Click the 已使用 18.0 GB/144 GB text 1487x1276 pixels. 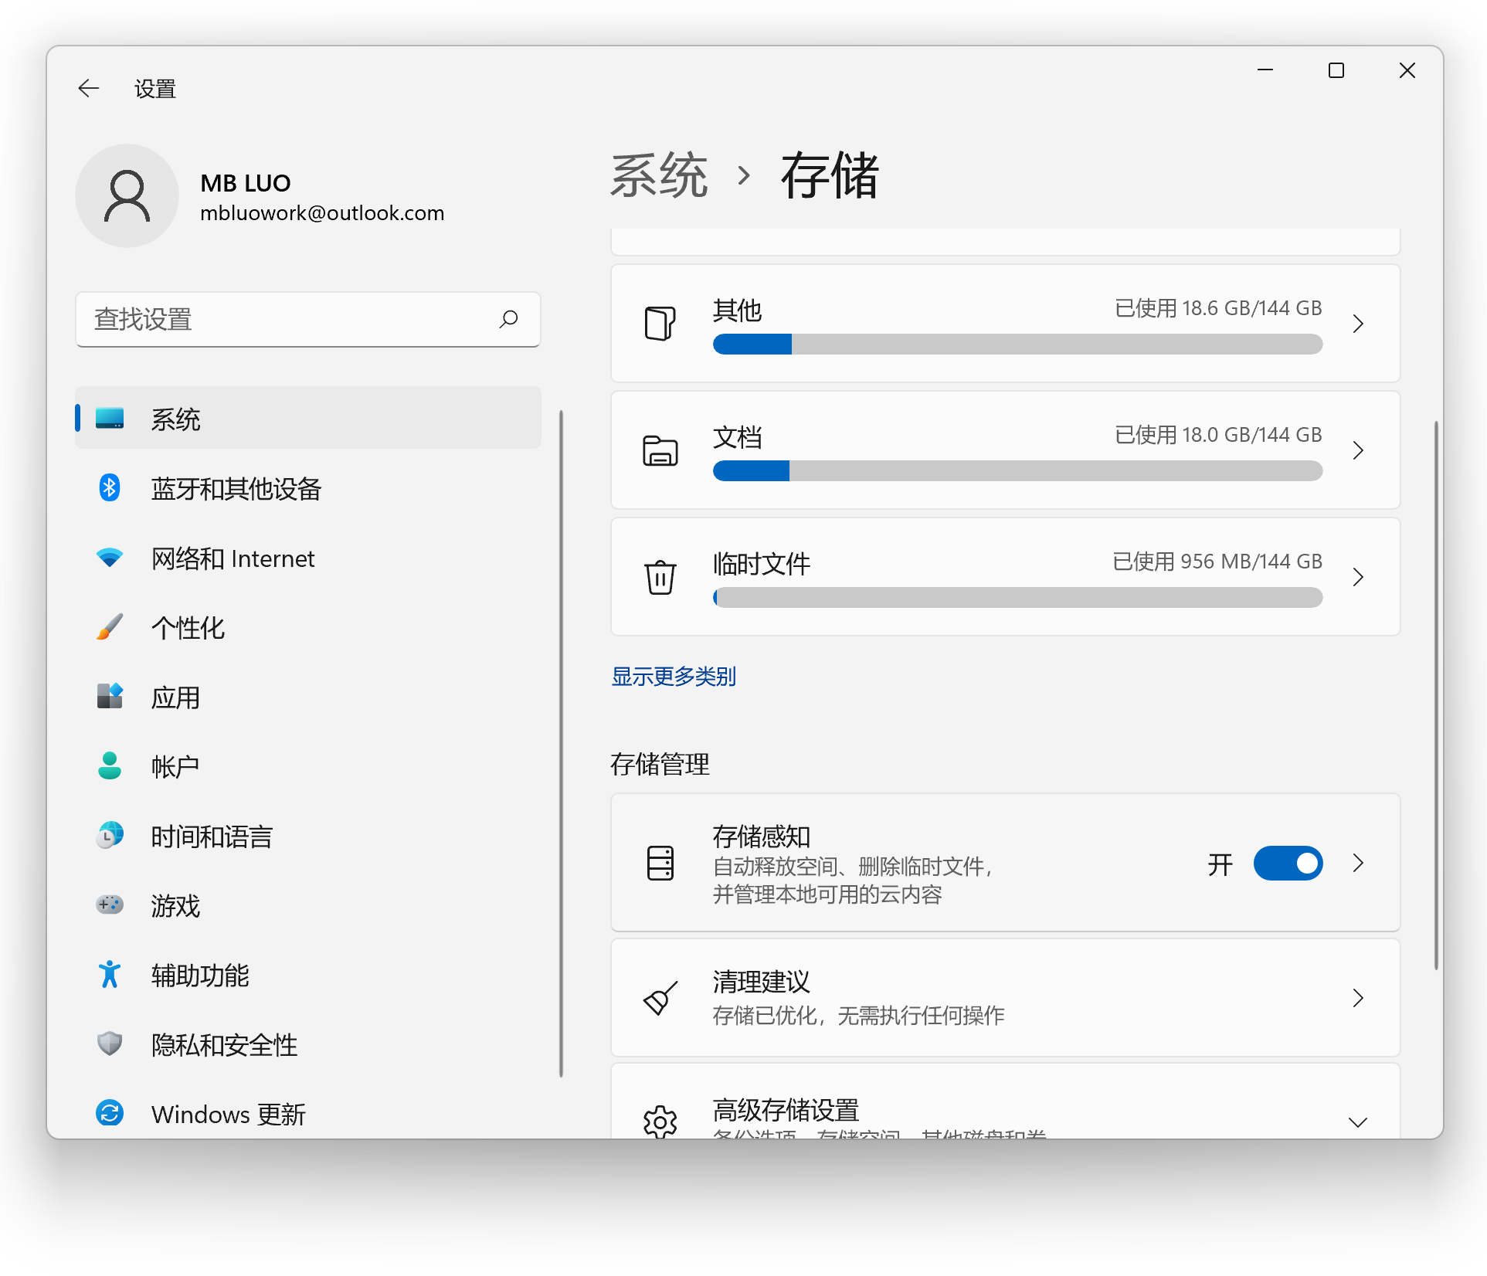1218,435
